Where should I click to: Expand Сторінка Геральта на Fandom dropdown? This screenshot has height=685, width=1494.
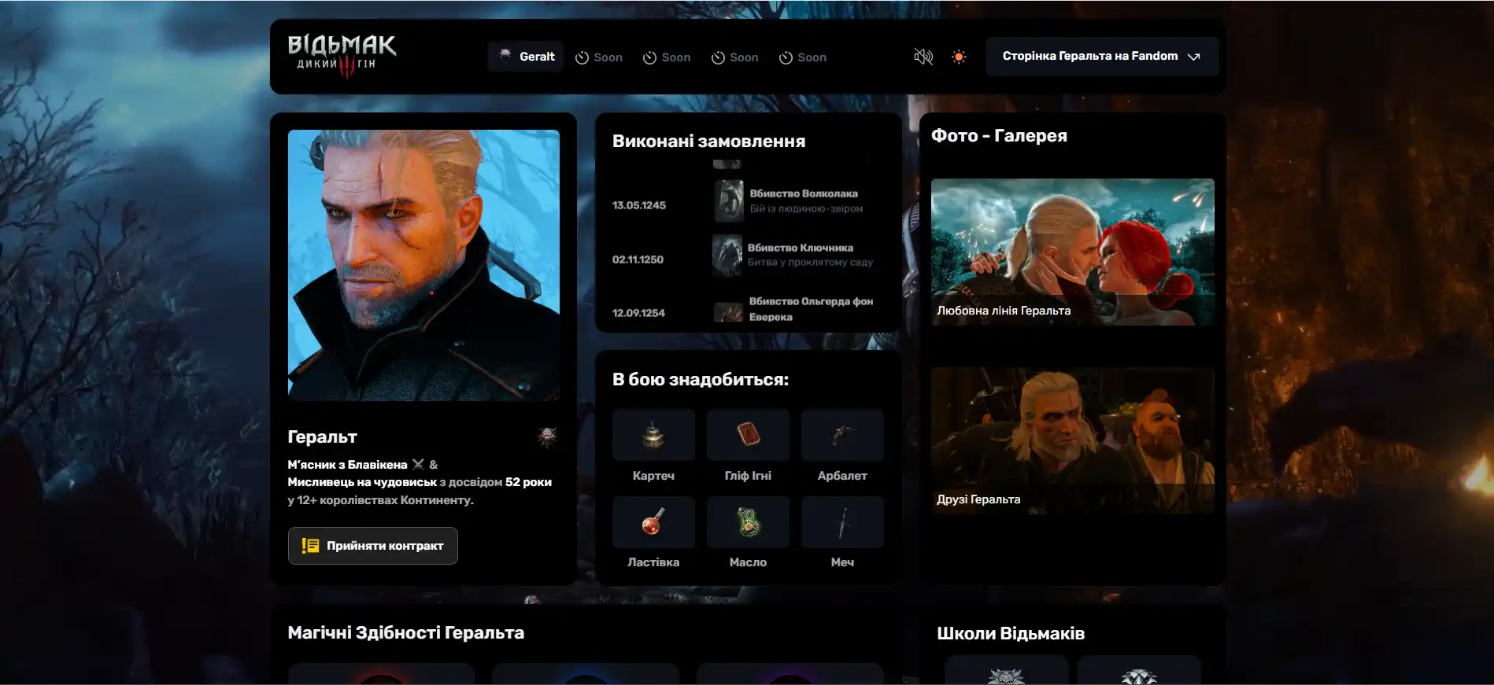click(1101, 57)
